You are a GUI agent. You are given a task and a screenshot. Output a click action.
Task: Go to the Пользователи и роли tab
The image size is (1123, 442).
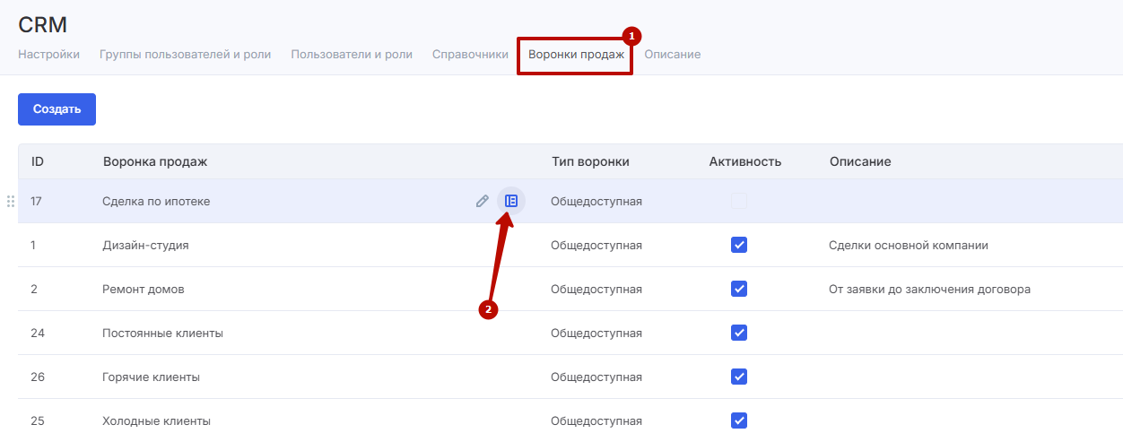tap(352, 55)
